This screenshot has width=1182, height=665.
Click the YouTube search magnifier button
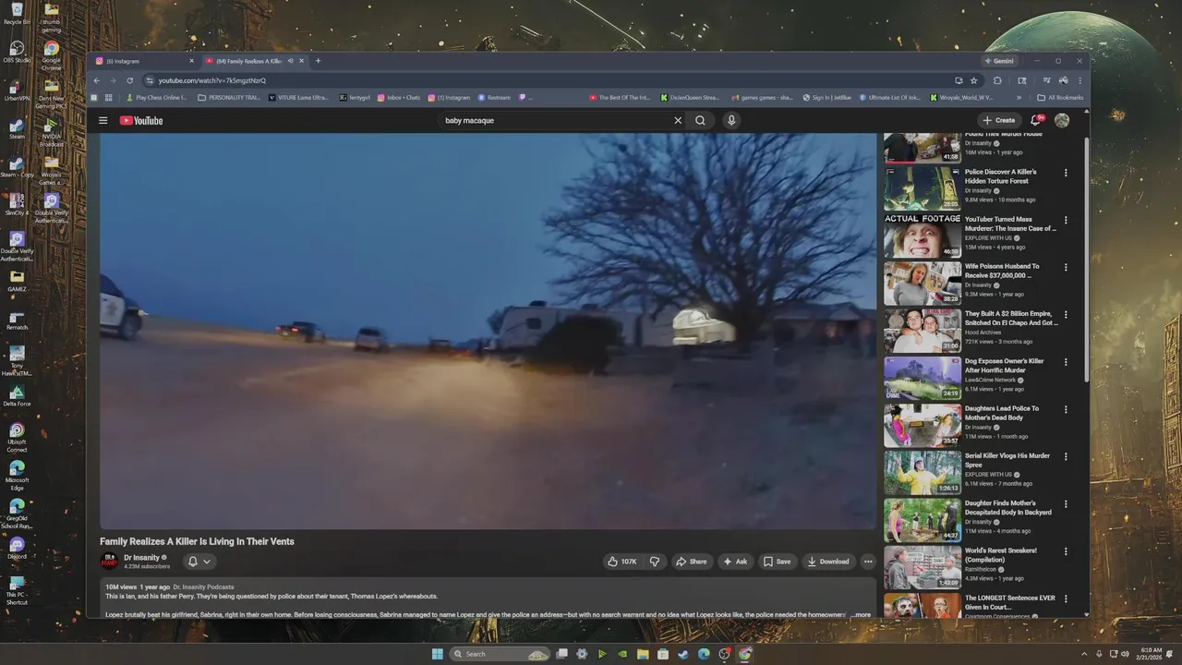[700, 120]
